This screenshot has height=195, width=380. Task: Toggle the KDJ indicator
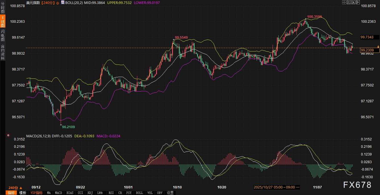coord(90,193)
